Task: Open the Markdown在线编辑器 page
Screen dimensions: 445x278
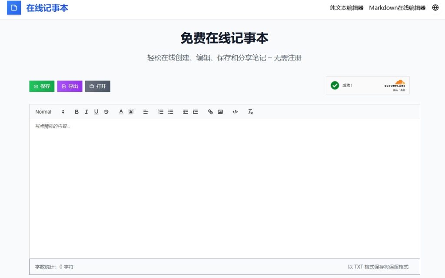Action: pyautogui.click(x=397, y=7)
